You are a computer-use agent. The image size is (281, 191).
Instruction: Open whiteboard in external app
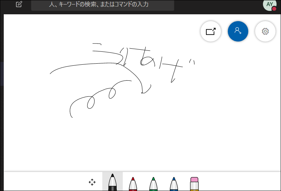pos(210,31)
